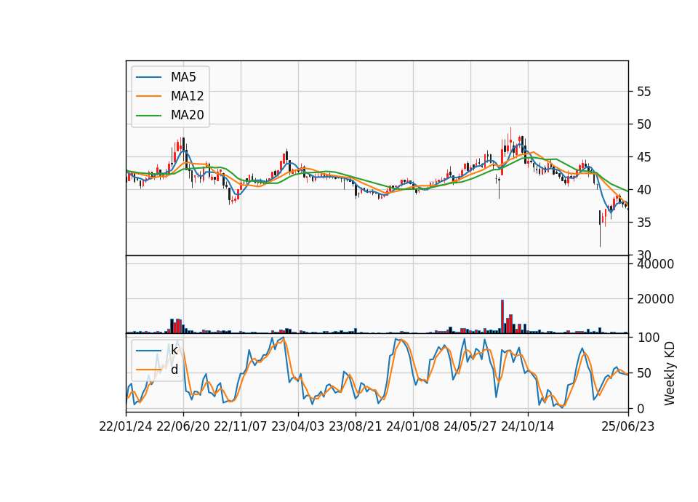
Task: Click the Weekly KD axis label
Action: (669, 373)
